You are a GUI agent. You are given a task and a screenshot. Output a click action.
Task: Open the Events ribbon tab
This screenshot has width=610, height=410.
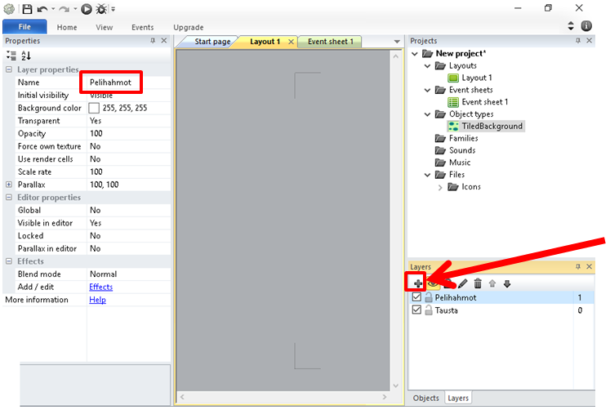[x=142, y=27]
